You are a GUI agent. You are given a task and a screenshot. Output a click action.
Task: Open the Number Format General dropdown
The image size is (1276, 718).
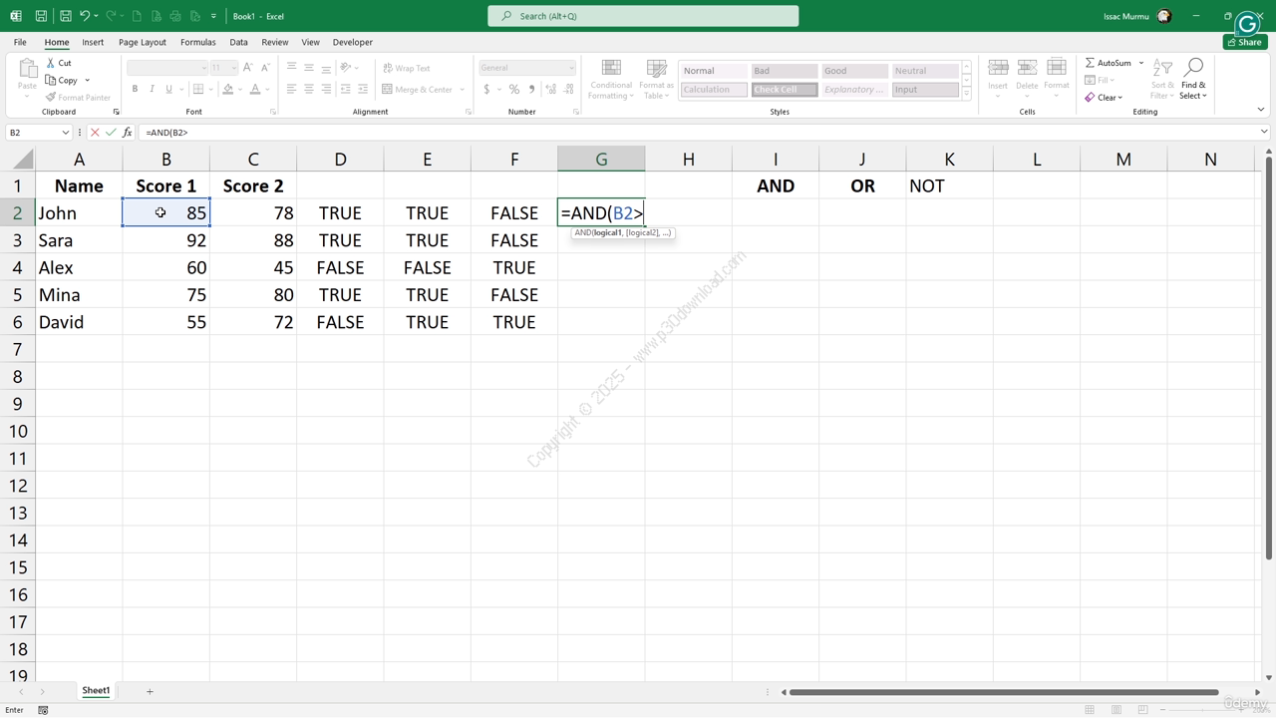pos(571,68)
